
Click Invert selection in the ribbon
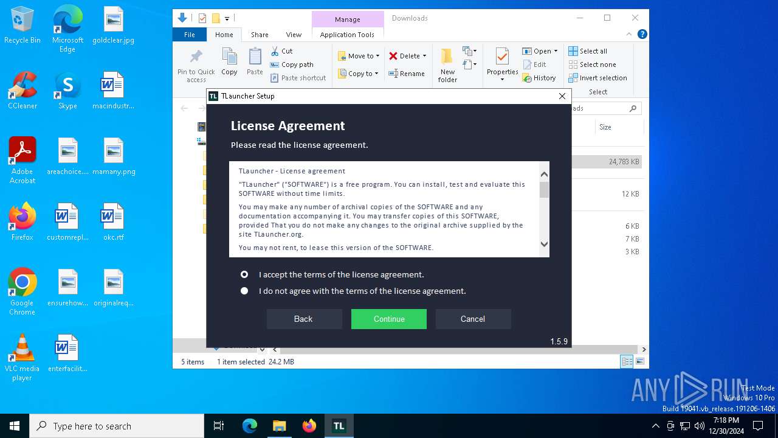pyautogui.click(x=597, y=78)
